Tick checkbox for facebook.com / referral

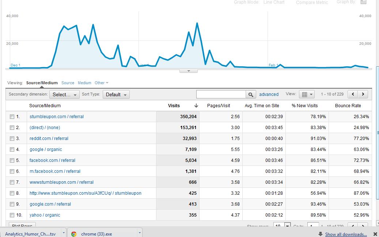[12, 160]
